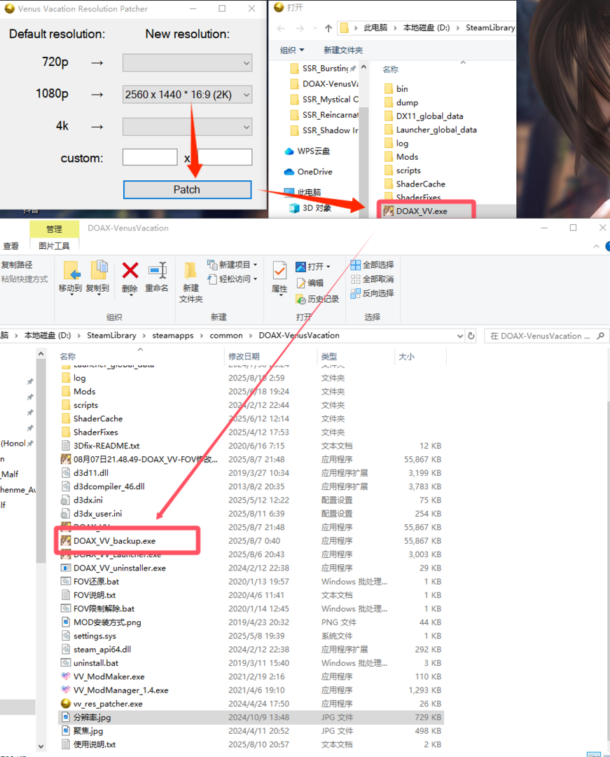Click the refresh icon beside the address bar
610x757 pixels.
[x=471, y=336]
